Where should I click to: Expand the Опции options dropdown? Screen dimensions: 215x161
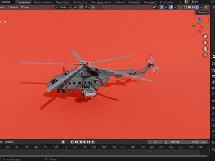pyautogui.click(x=202, y=13)
